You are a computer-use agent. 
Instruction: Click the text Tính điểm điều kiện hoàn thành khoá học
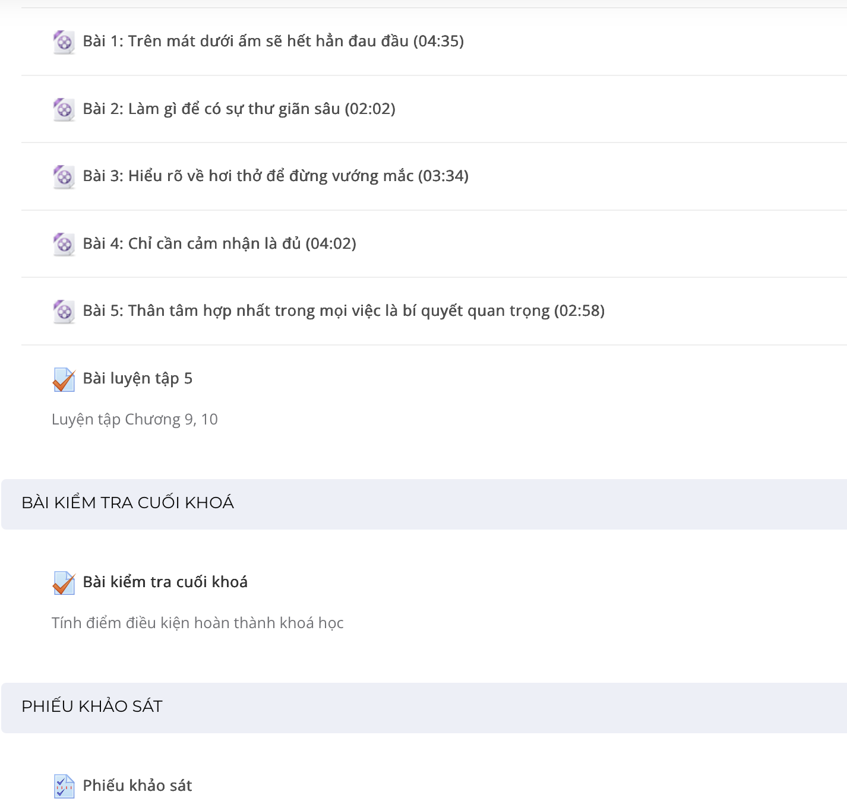(198, 623)
